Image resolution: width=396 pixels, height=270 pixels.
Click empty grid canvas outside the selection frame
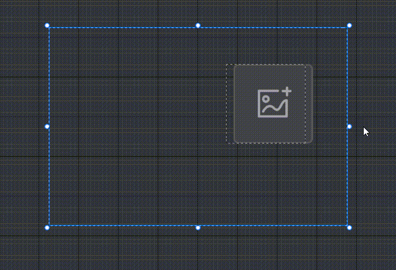(374, 63)
